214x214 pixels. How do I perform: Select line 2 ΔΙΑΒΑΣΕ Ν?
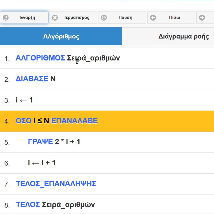(107, 79)
